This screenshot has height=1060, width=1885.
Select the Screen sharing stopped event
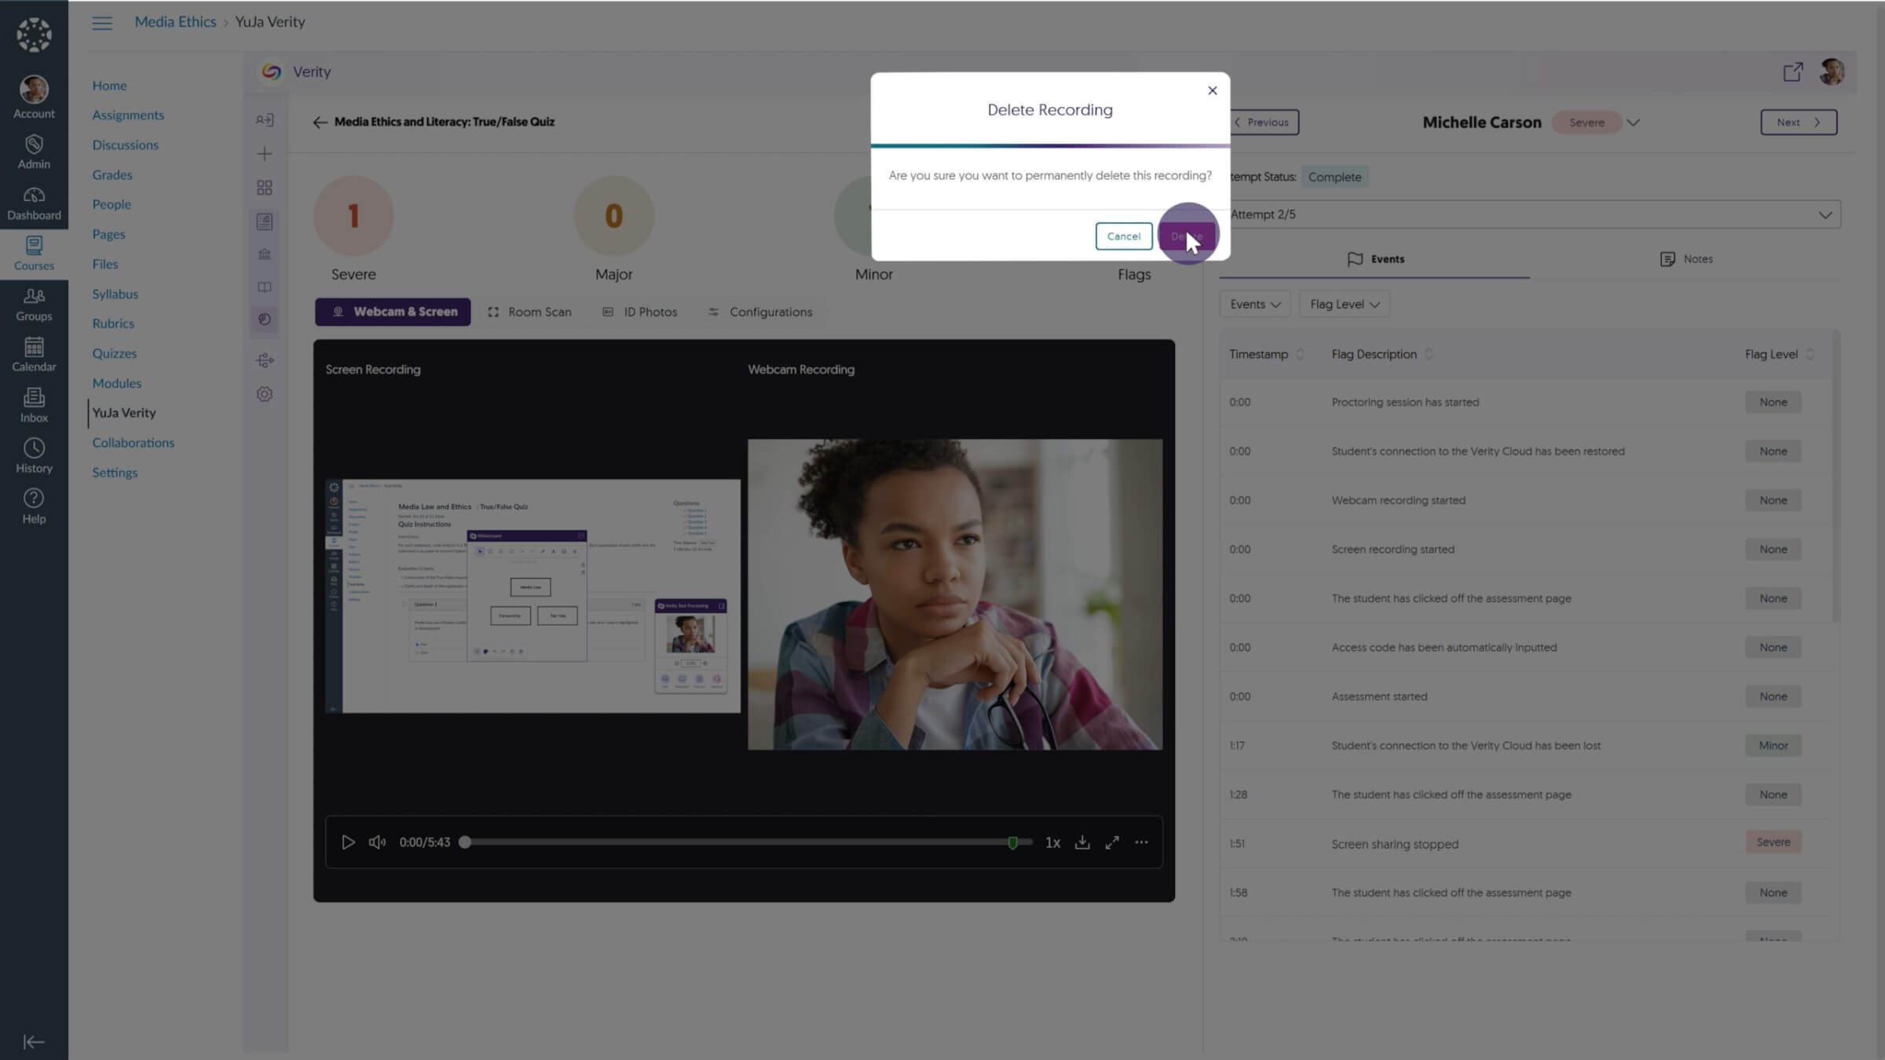[x=1524, y=843]
